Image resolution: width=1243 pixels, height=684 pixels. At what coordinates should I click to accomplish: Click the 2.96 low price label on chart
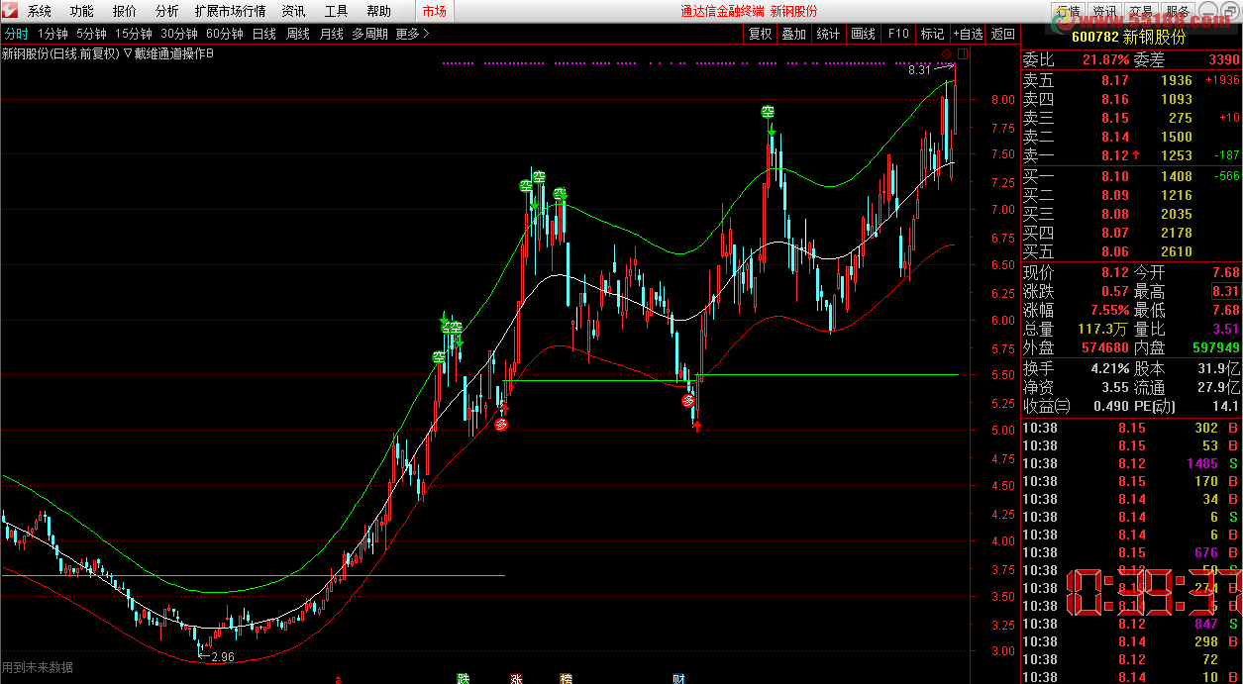(223, 657)
